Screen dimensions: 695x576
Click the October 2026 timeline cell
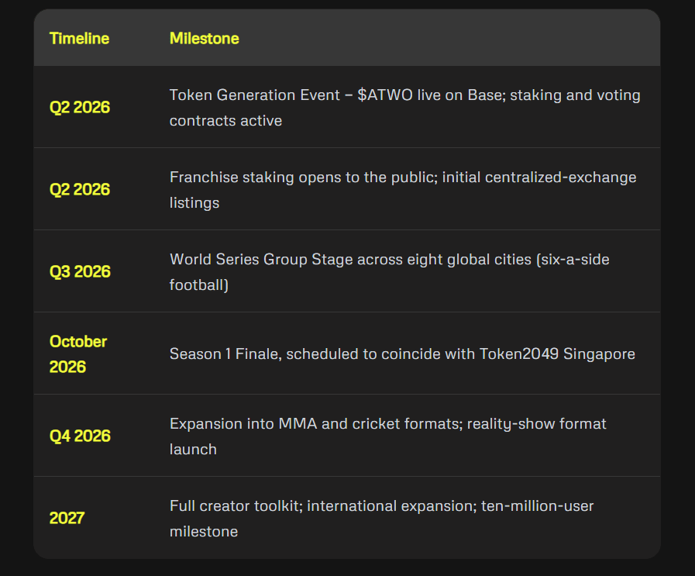[78, 354]
